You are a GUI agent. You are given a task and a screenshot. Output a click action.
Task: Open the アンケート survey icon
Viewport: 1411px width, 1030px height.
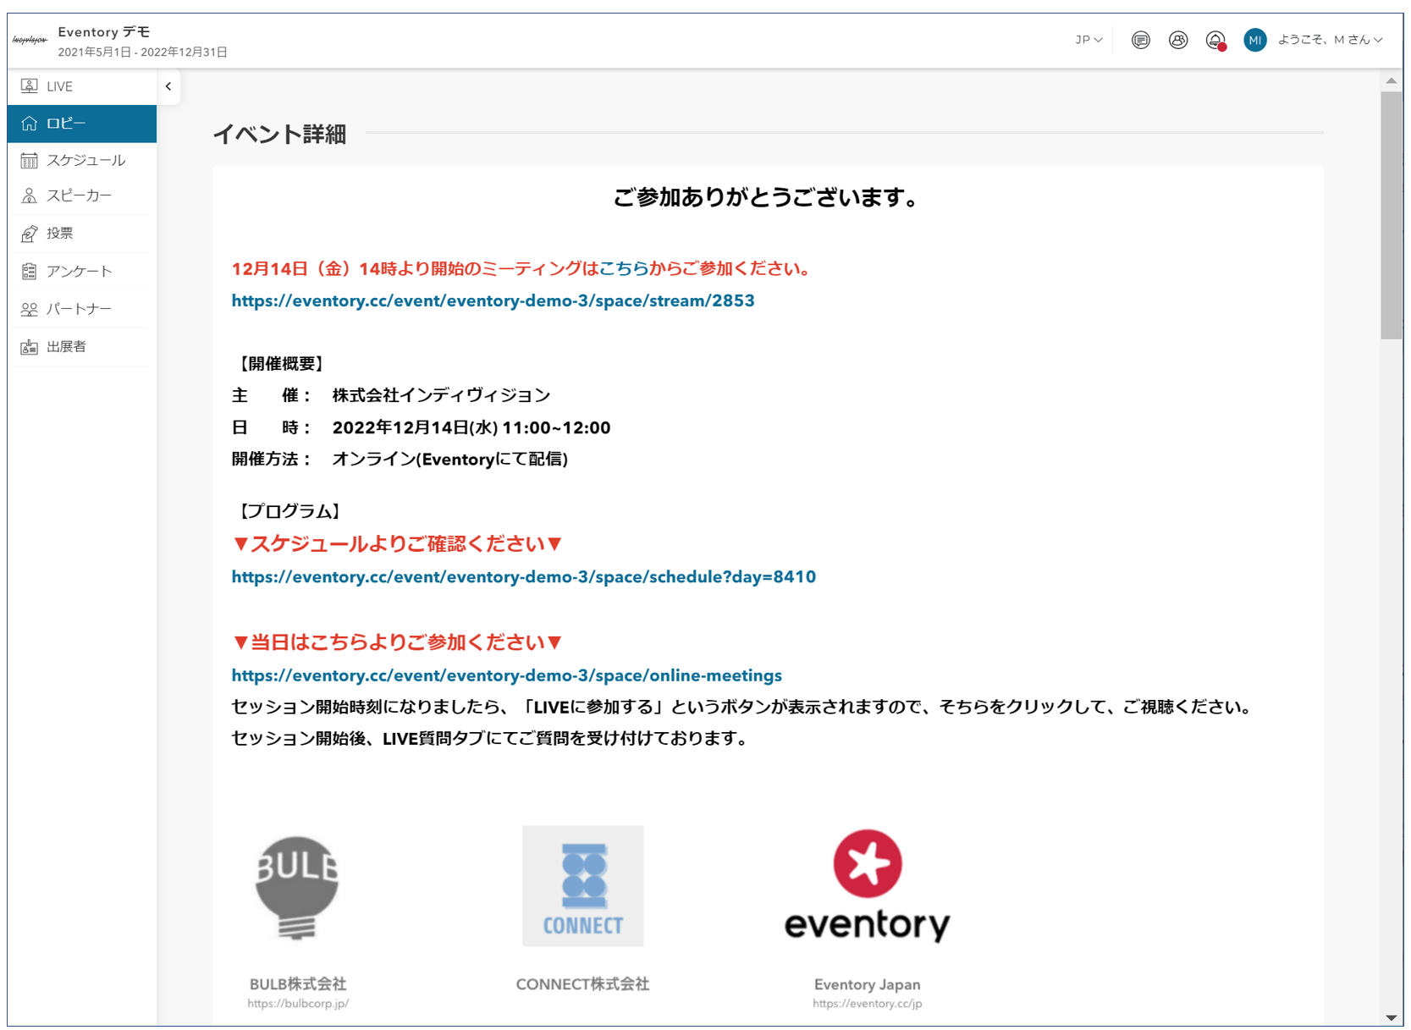tap(29, 271)
